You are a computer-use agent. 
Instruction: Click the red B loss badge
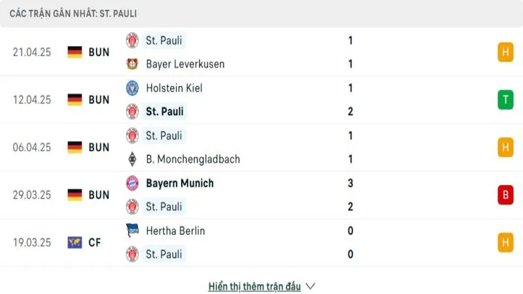tap(505, 195)
